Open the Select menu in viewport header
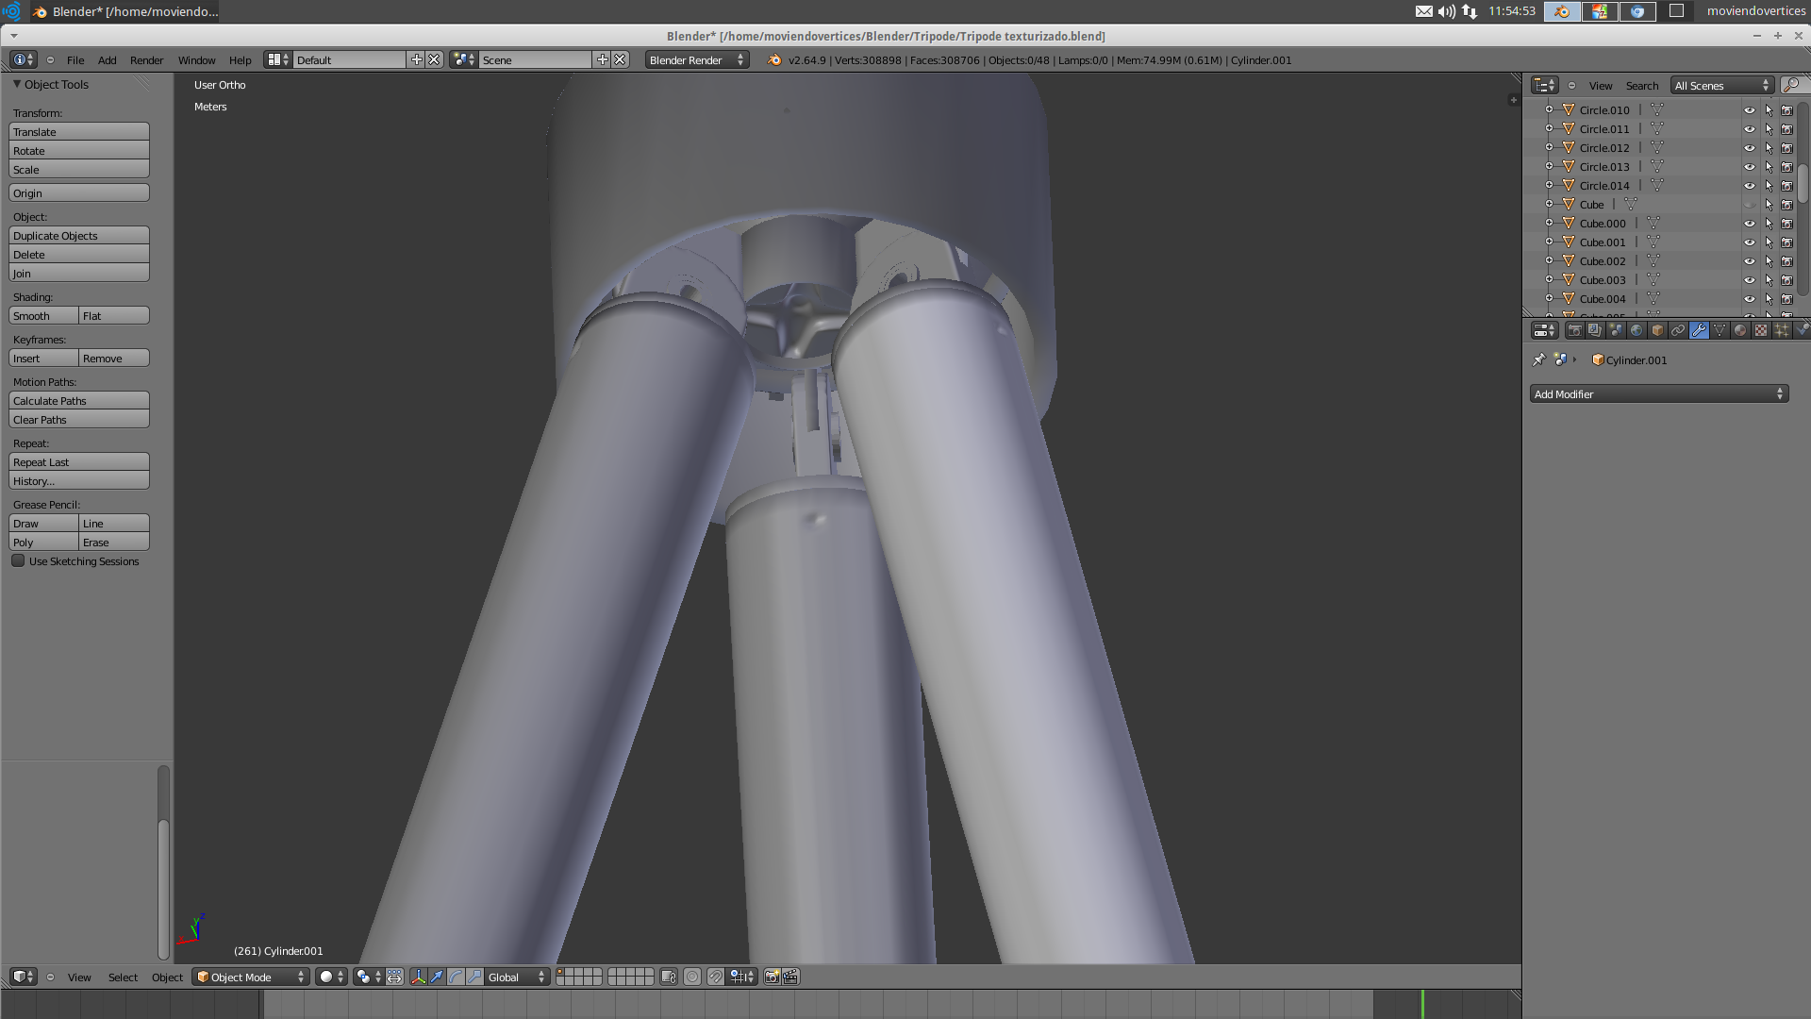Screen dimensions: 1811x1019 [123, 977]
